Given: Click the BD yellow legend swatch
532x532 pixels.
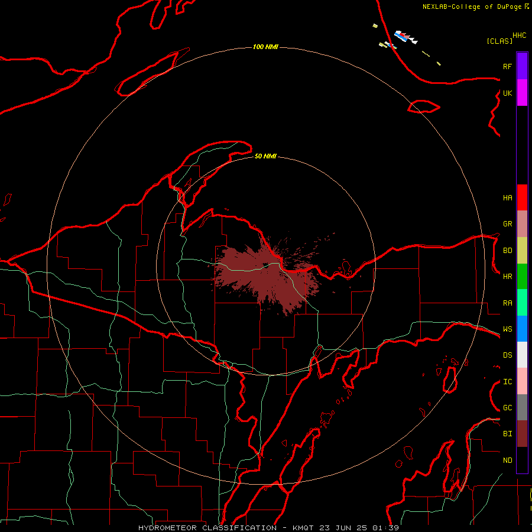Looking at the screenshot, I should point(522,251).
